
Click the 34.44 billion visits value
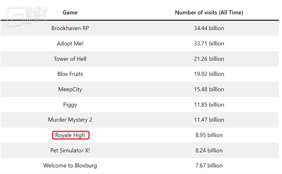point(209,28)
